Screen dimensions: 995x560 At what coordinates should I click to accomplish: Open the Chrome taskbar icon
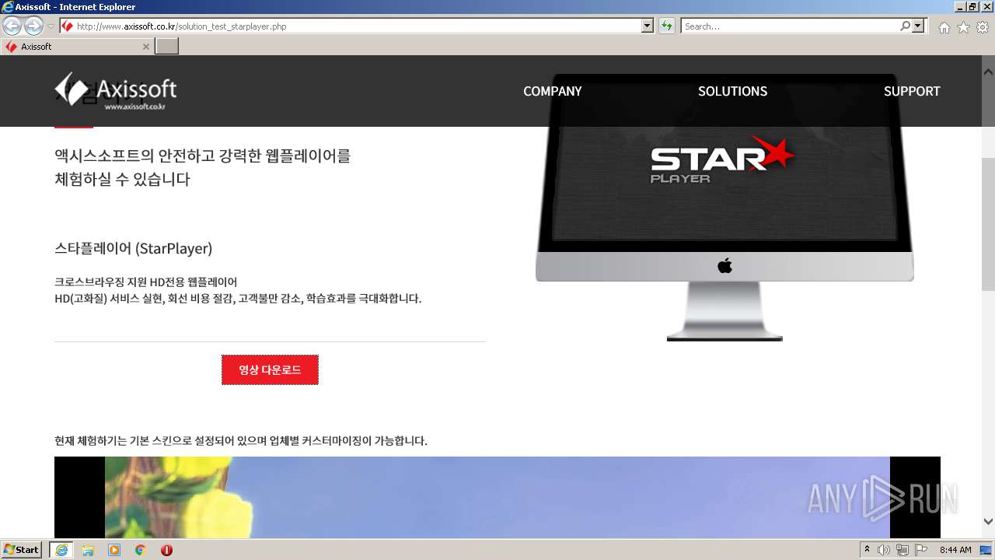(140, 550)
